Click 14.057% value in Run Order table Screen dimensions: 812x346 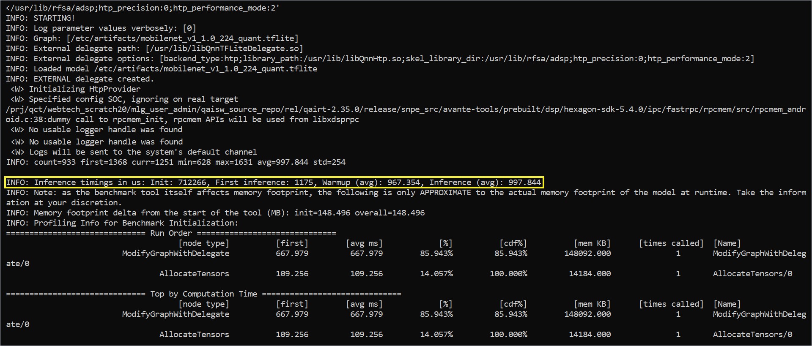point(436,274)
